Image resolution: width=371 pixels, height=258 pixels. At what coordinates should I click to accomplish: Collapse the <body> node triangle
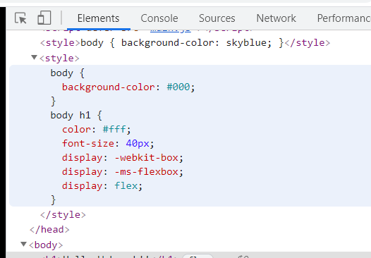(23, 244)
